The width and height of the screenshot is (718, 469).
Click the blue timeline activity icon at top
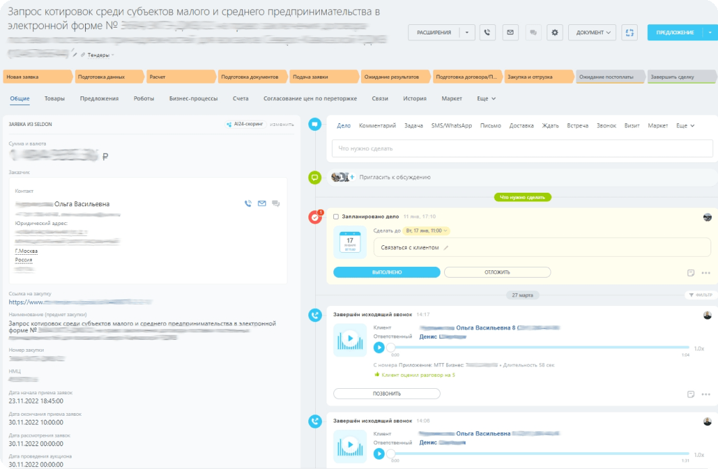pyautogui.click(x=314, y=124)
